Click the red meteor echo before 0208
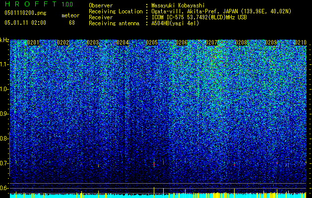Viewport: 312px width, 198px height. coord(234,164)
